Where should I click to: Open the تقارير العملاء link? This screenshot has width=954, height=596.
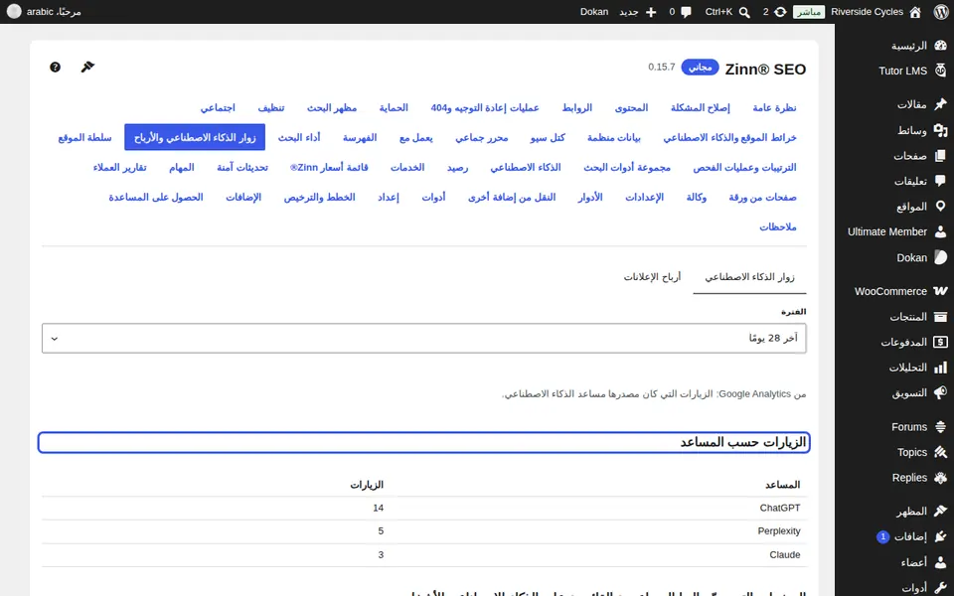coord(120,167)
